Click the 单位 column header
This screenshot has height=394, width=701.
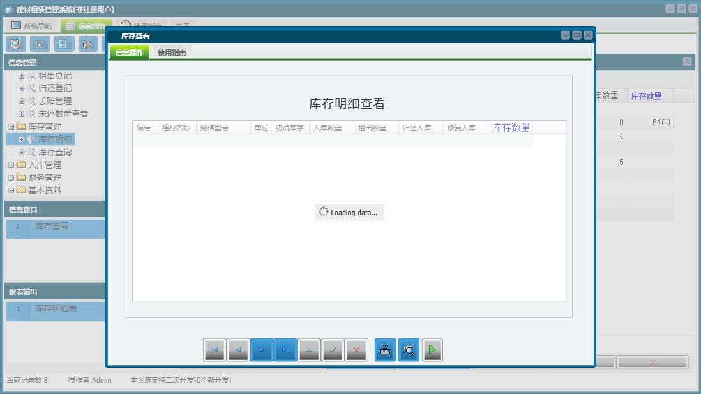[x=261, y=128]
